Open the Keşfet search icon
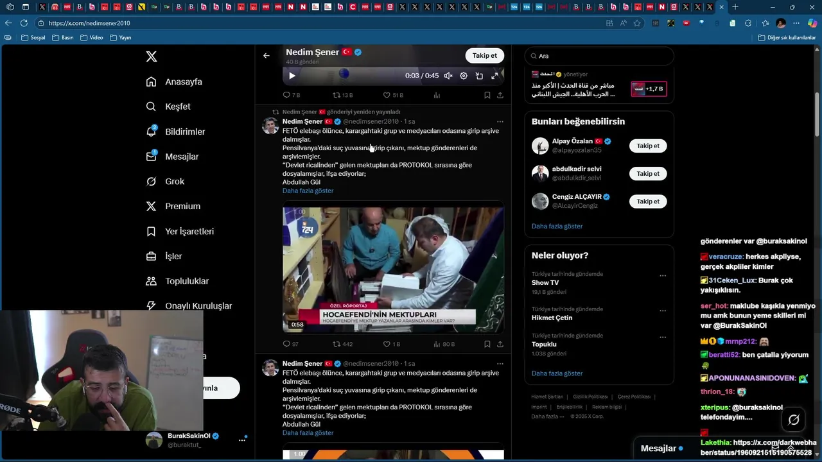This screenshot has width=822, height=462. point(151,107)
